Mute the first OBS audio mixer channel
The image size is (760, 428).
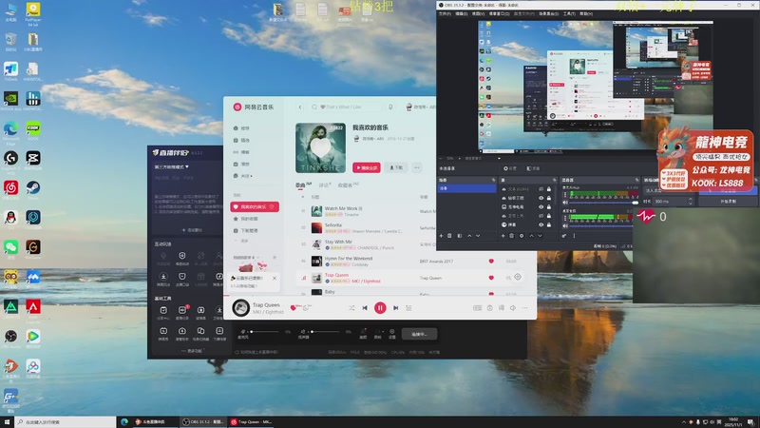(565, 203)
